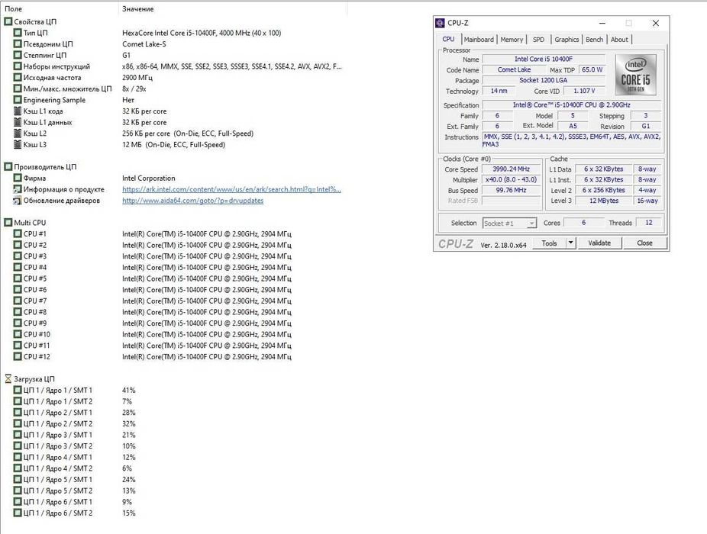Click the 12 МБ L3 cache value
707x534 pixels.
tap(173, 145)
